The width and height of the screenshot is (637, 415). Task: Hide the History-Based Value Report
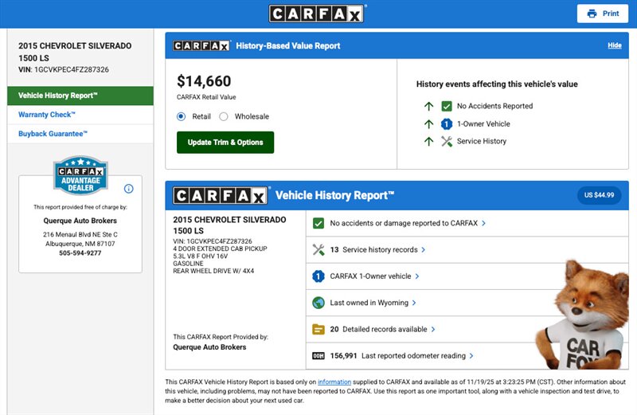click(614, 45)
